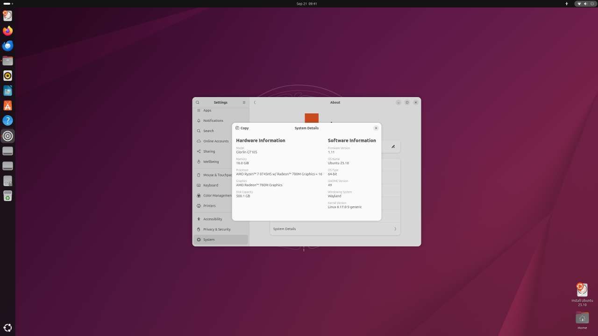Viewport: 598px width, 336px height.
Task: Open the Settings hamburger menu
Action: click(x=244, y=102)
